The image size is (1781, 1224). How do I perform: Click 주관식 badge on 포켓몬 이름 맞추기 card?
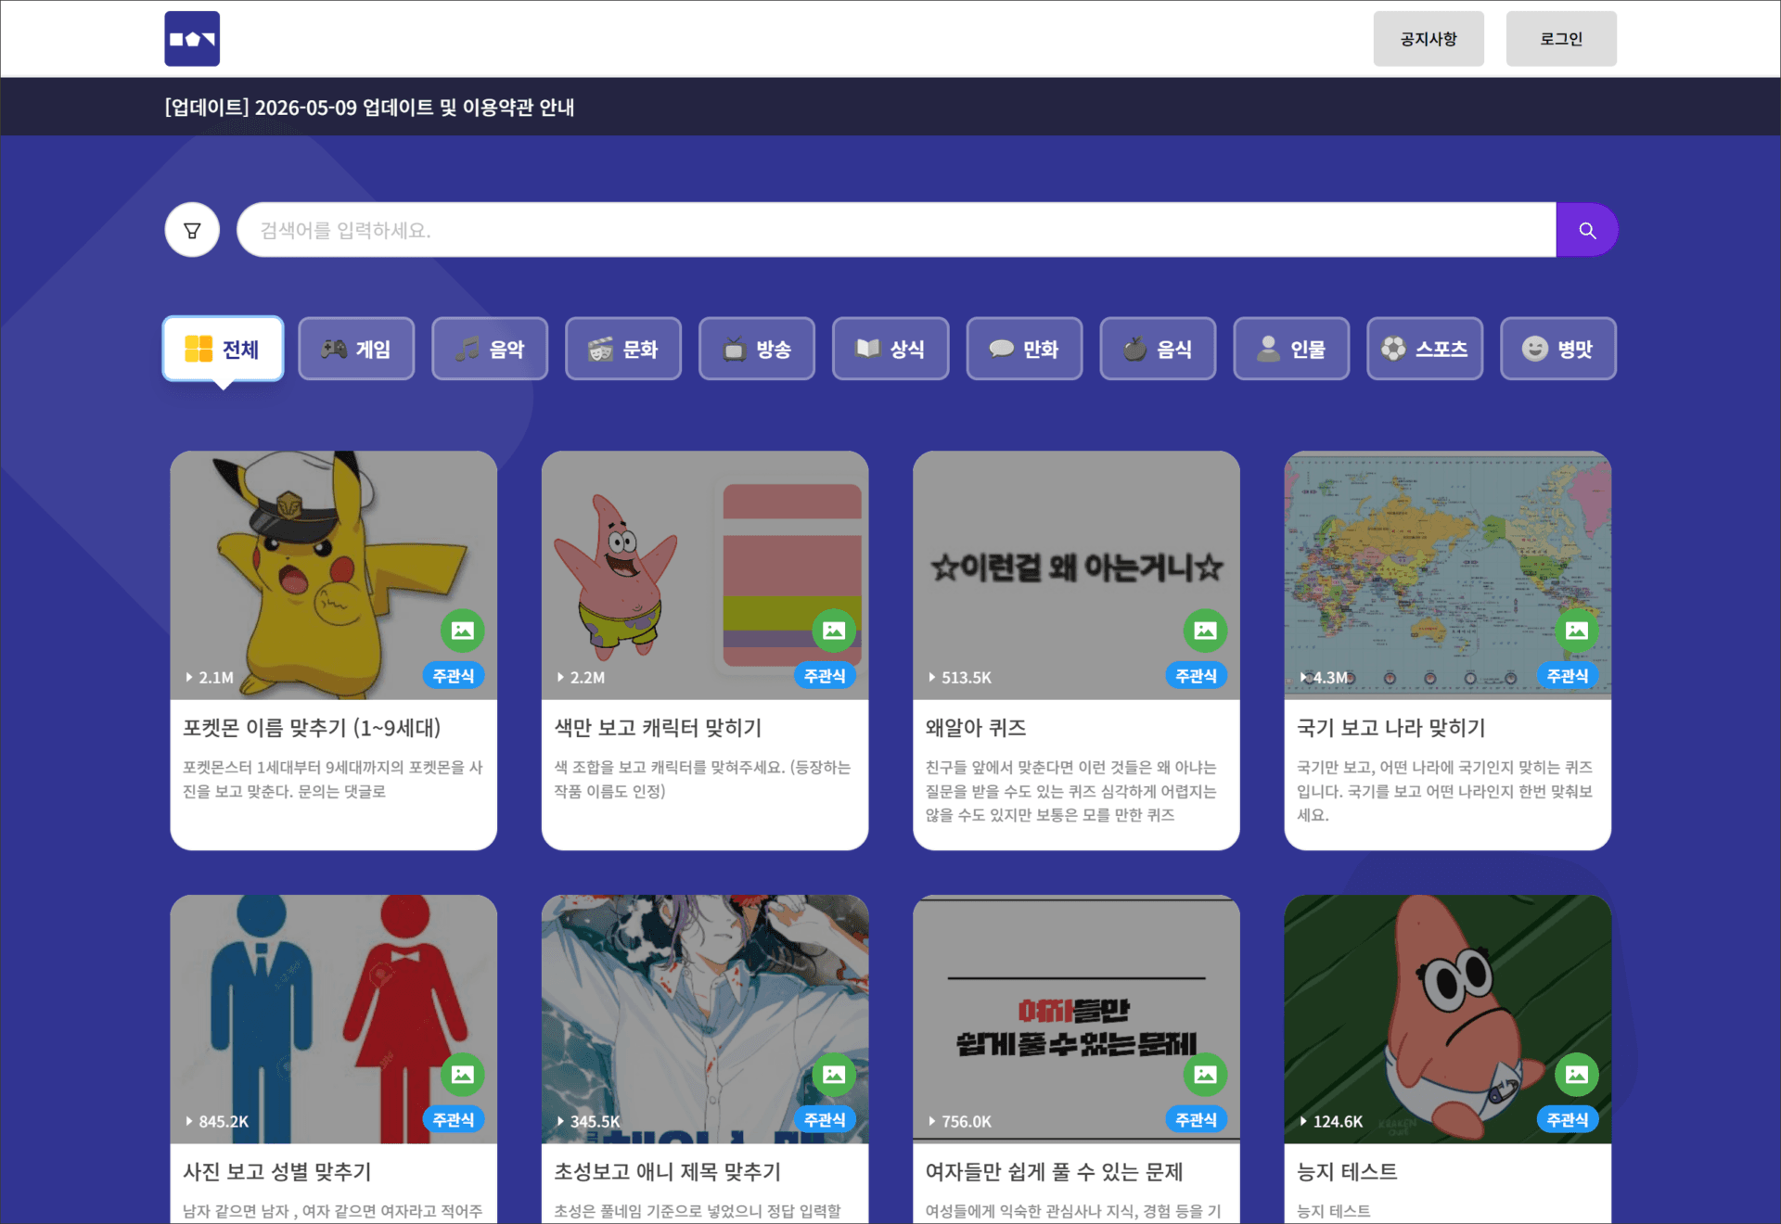(454, 676)
